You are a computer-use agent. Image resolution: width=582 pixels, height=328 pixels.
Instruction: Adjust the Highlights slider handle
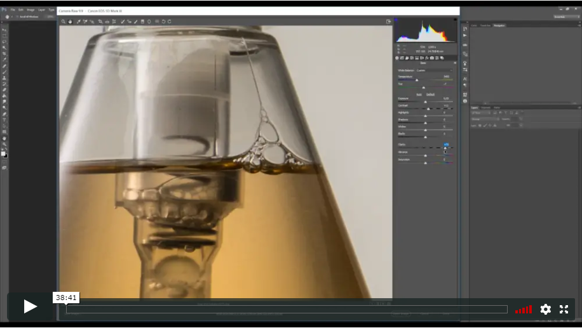(425, 116)
